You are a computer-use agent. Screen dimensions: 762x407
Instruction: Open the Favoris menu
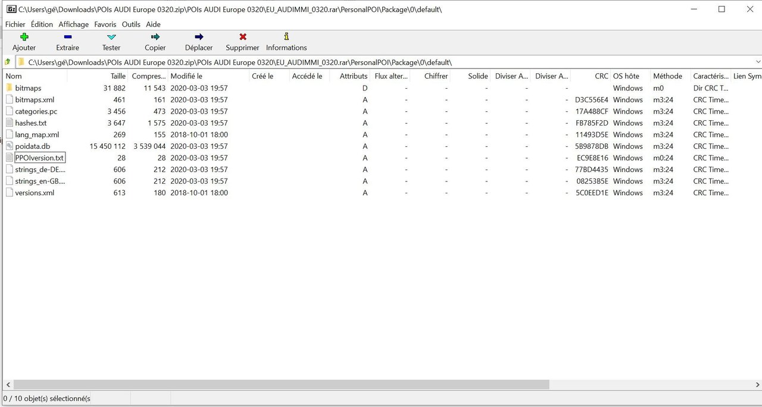click(105, 24)
